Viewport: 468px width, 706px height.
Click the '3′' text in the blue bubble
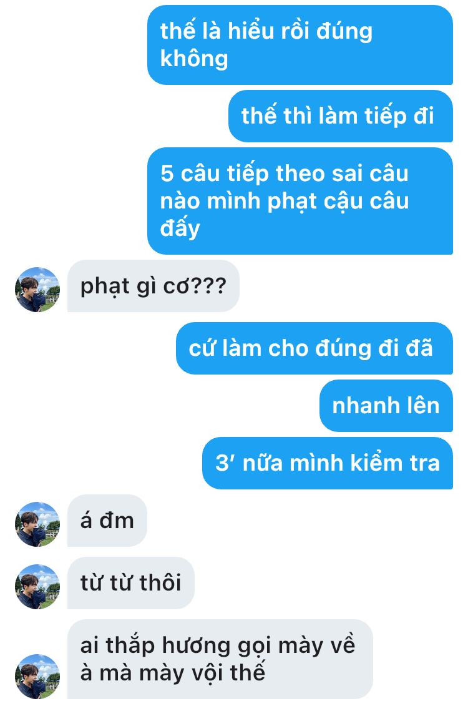point(225,463)
